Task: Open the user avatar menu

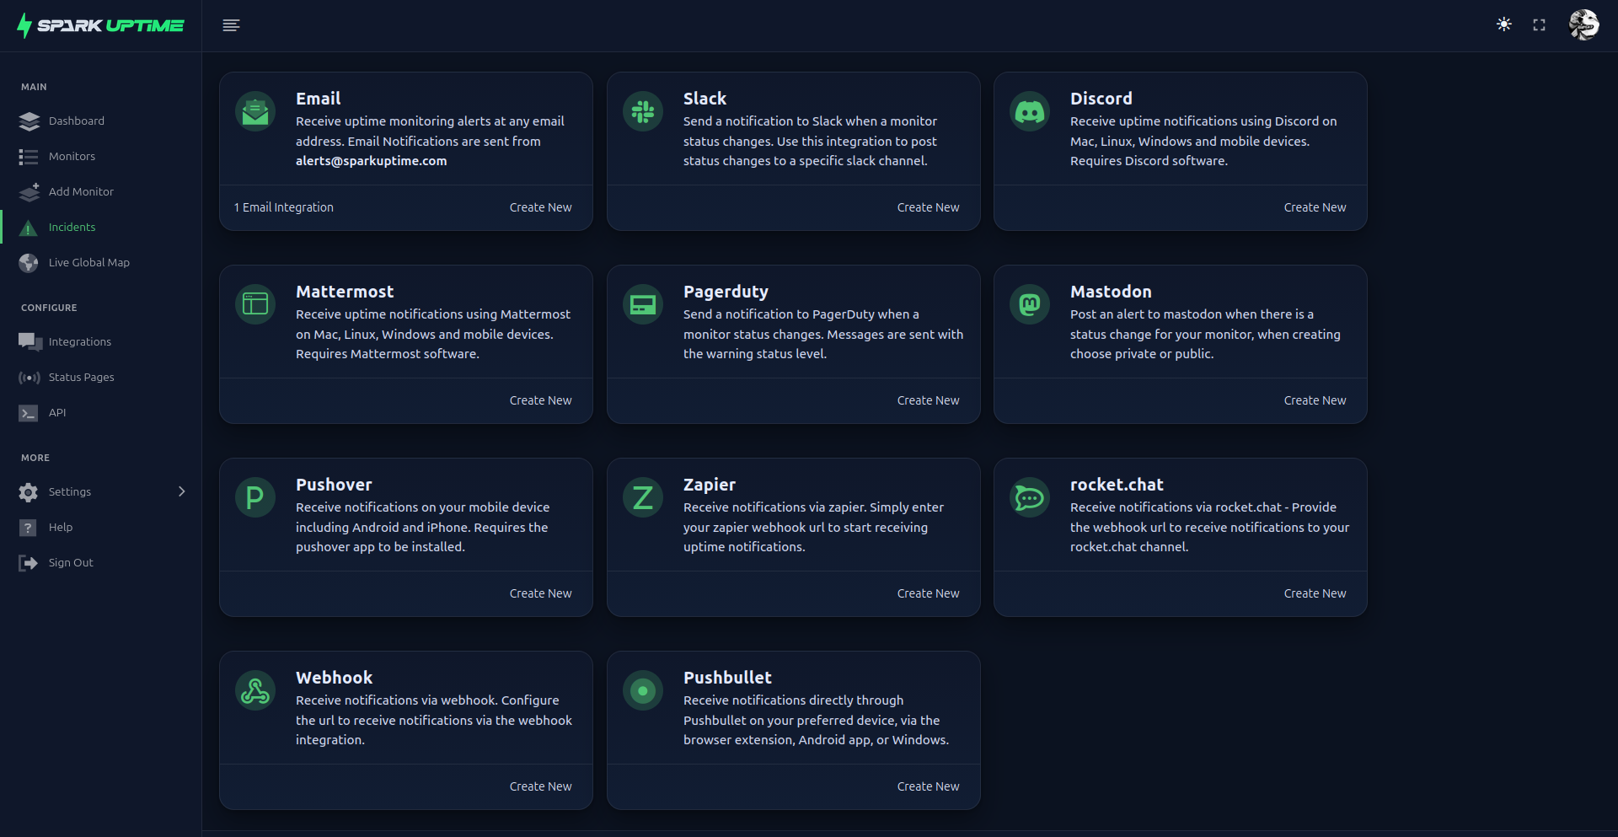Action: [x=1583, y=24]
